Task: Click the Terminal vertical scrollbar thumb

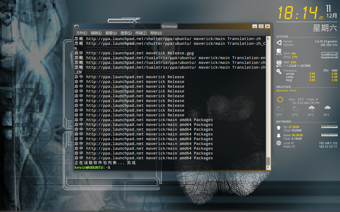Action: coord(268,161)
